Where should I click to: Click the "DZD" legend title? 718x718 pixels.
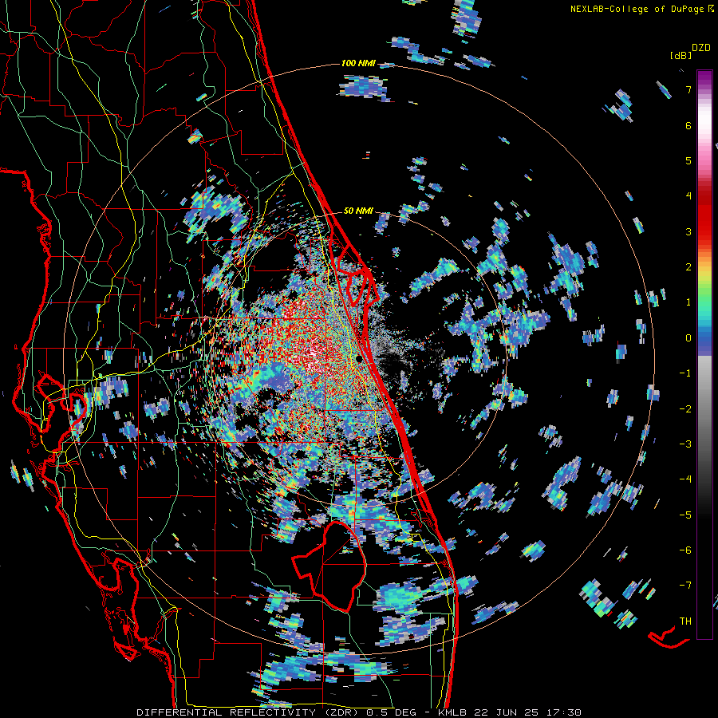tap(701, 48)
